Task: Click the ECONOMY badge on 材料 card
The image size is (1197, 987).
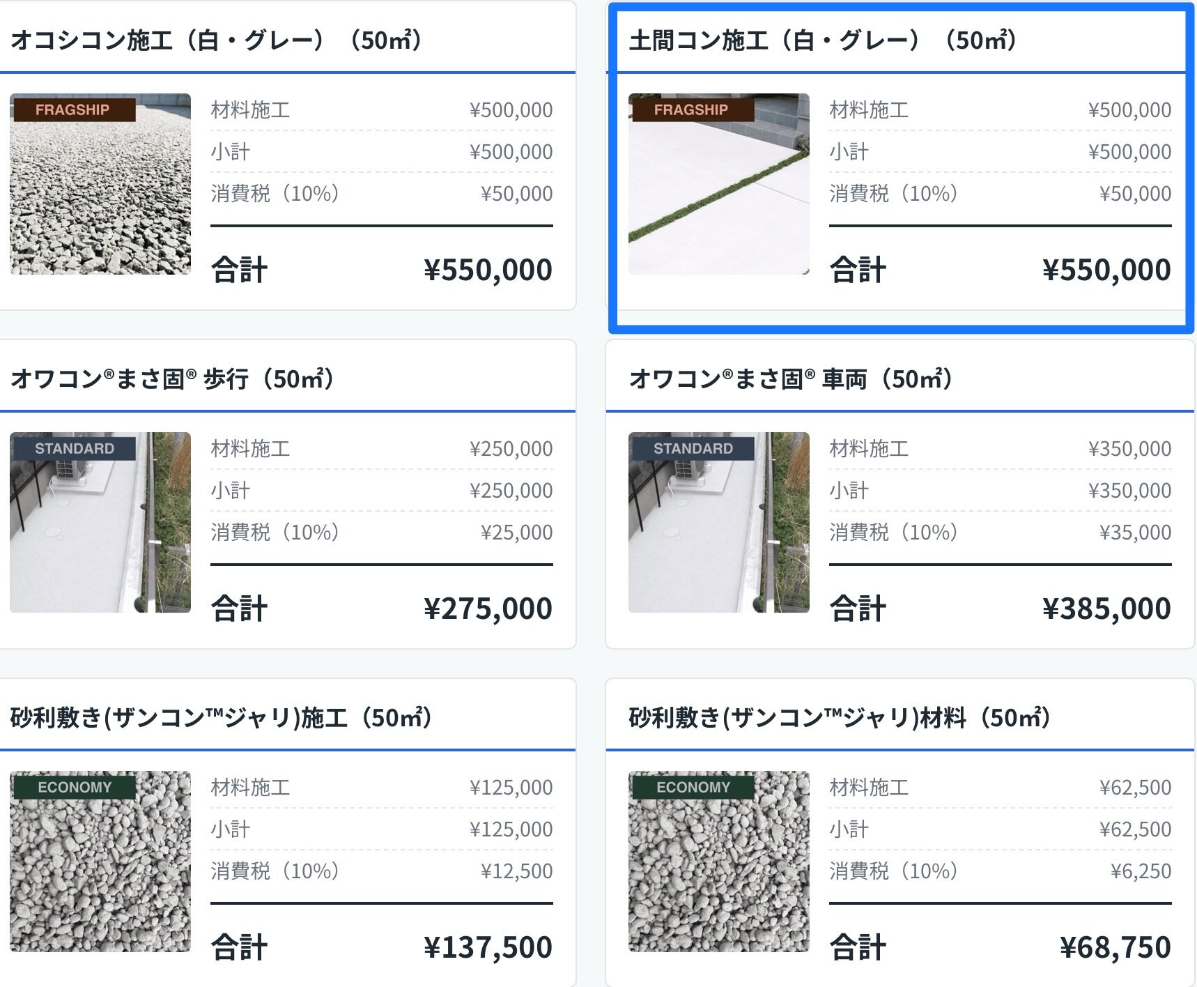Action: (x=693, y=788)
